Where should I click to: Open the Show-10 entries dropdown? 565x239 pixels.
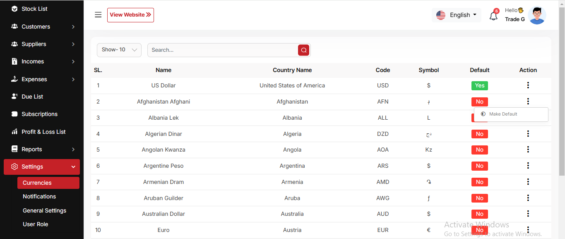119,50
